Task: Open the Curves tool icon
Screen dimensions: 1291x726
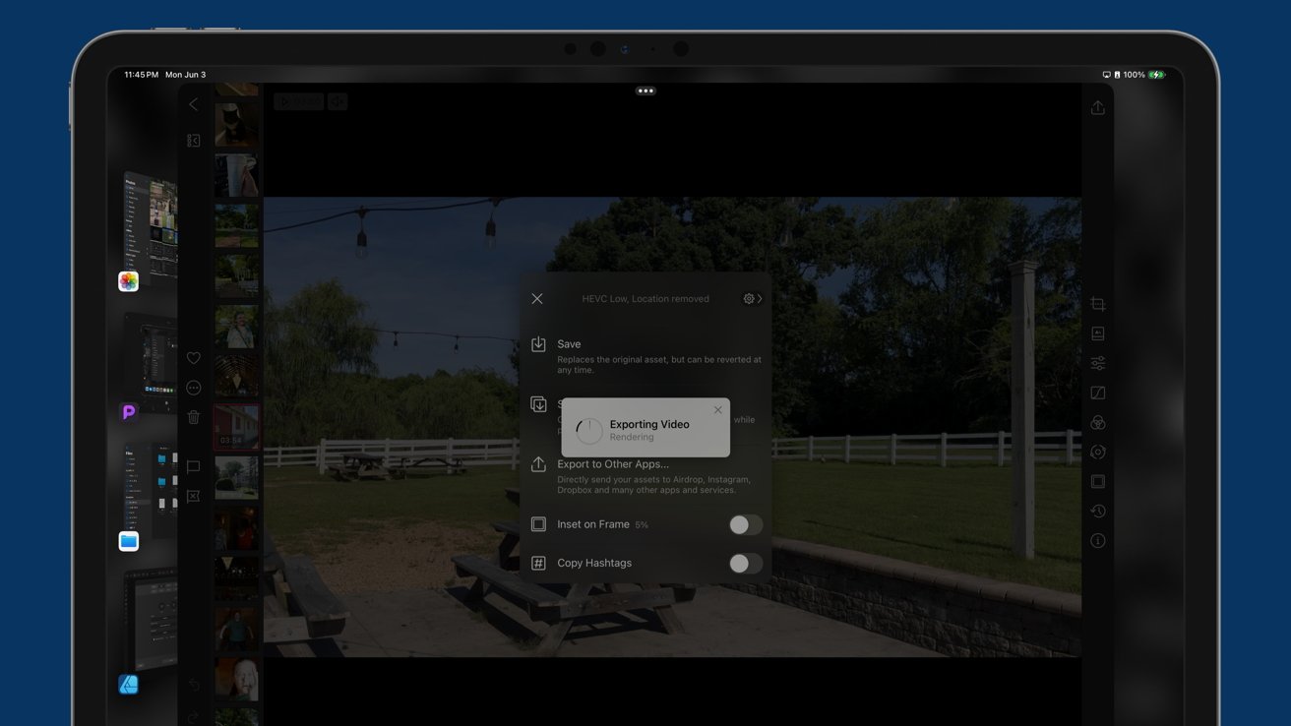Action: (x=1098, y=393)
